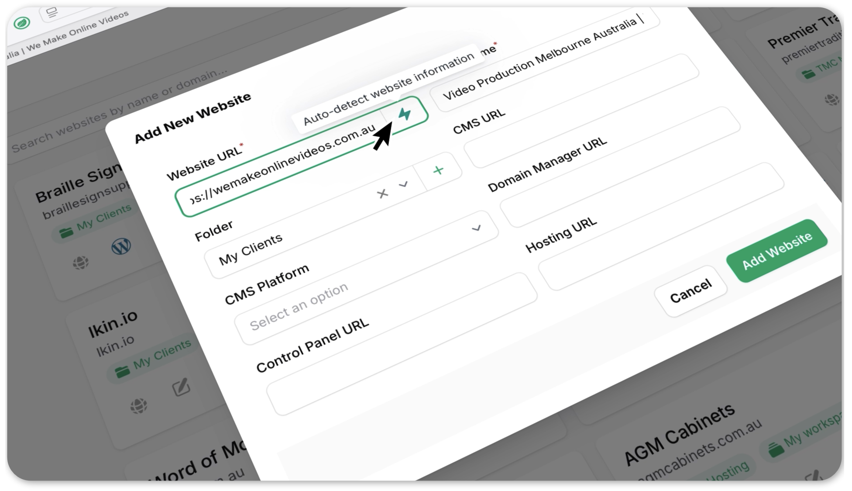Viewport: 852px width, 491px height.
Task: Click the green plus icon button
Action: coord(438,170)
